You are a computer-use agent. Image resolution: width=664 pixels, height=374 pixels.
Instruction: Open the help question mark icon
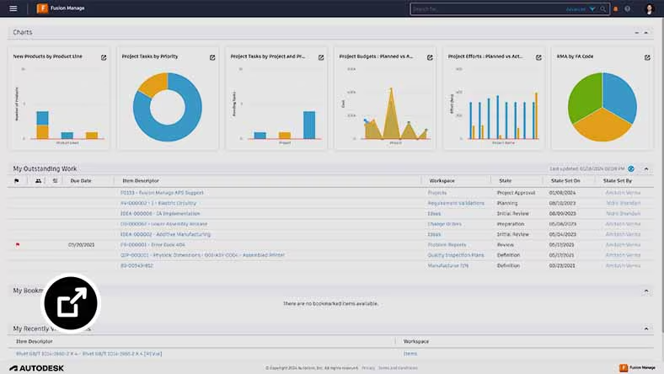(x=627, y=9)
